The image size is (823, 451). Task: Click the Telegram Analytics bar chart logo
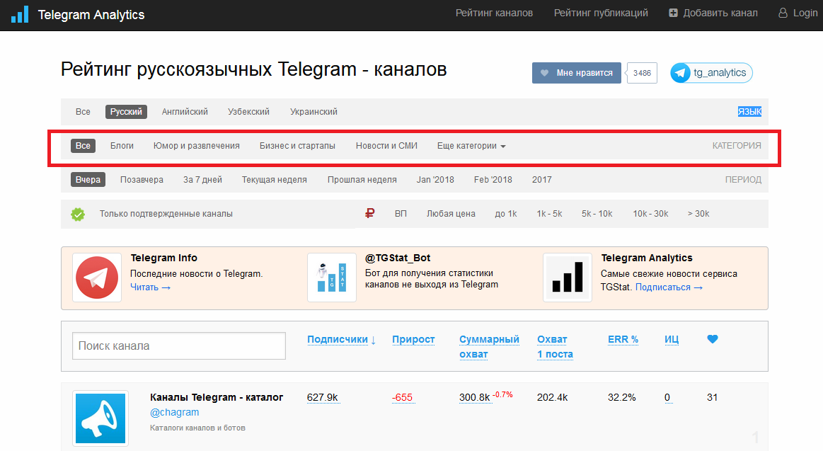(x=20, y=14)
